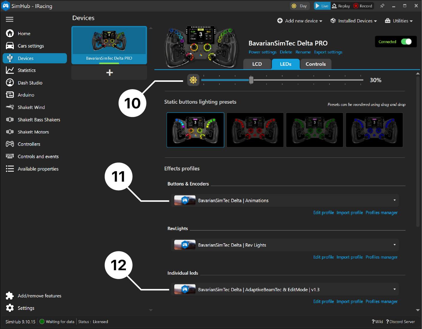Switch to the LCD tab

click(x=257, y=64)
